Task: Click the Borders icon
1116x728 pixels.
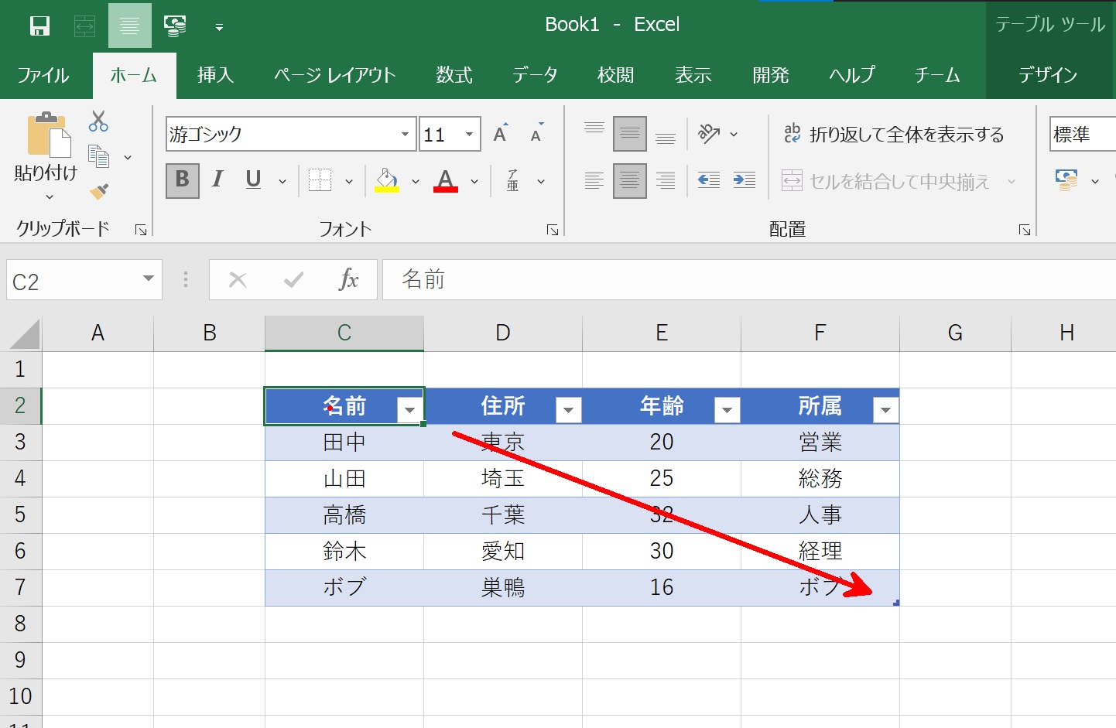Action: coord(320,180)
